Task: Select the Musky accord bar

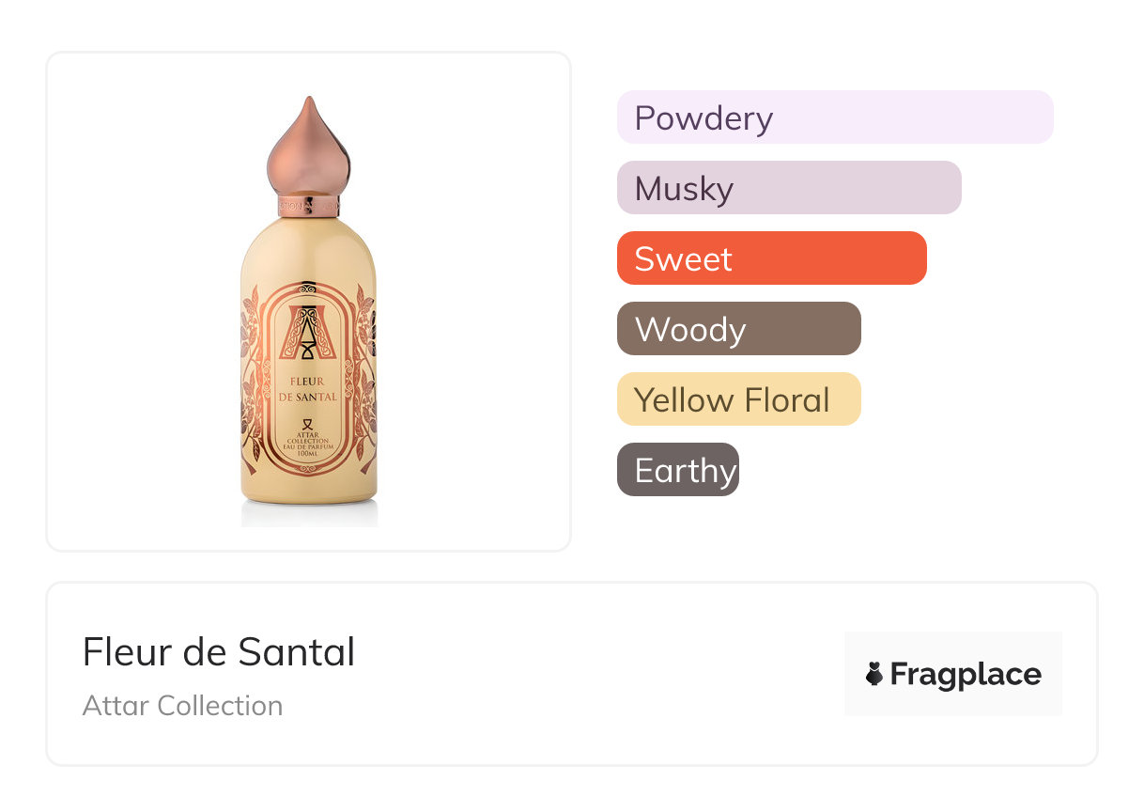Action: point(789,188)
